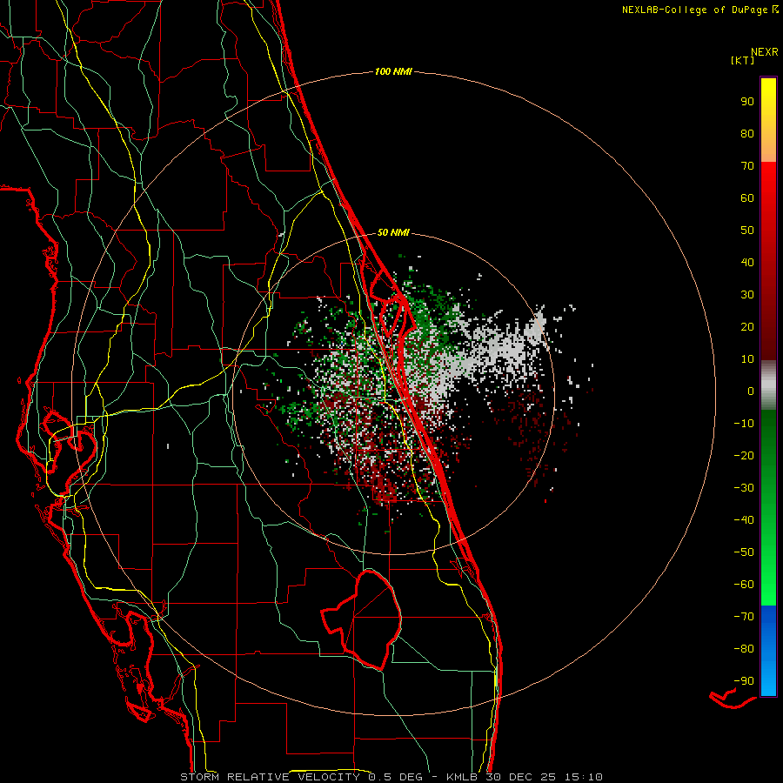The height and width of the screenshot is (783, 783).
Task: Click the gray zero-velocity segment of the color bar
Action: point(768,385)
